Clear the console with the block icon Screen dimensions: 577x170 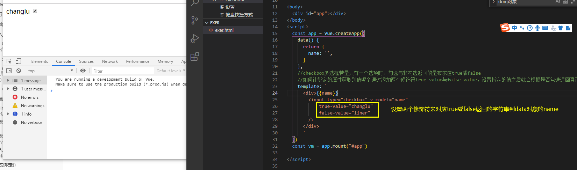(19, 71)
